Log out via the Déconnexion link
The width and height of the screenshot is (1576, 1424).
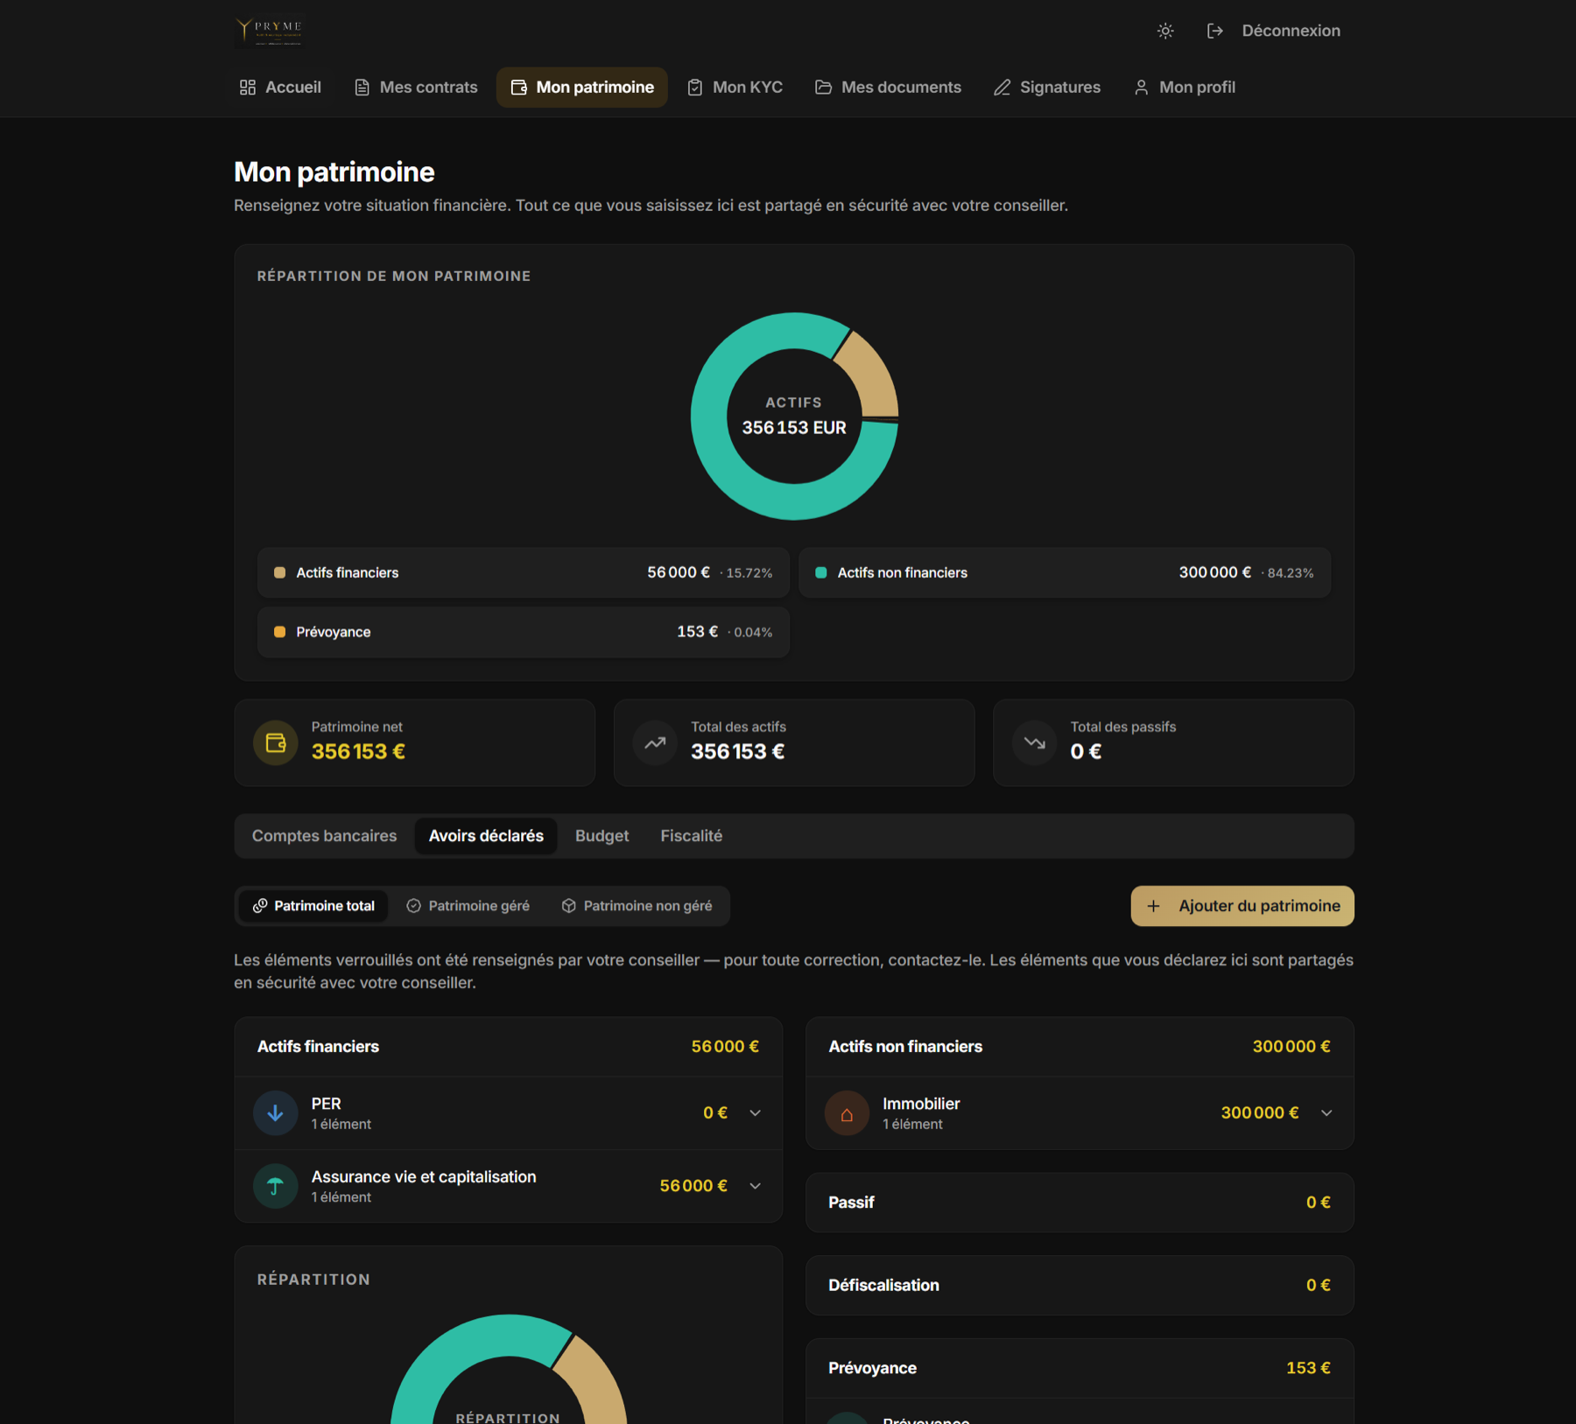[1291, 31]
